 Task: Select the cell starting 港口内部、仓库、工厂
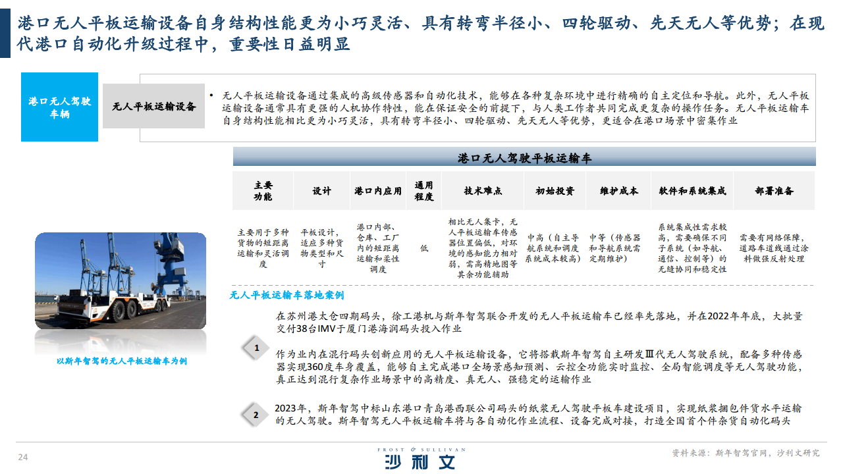378,248
